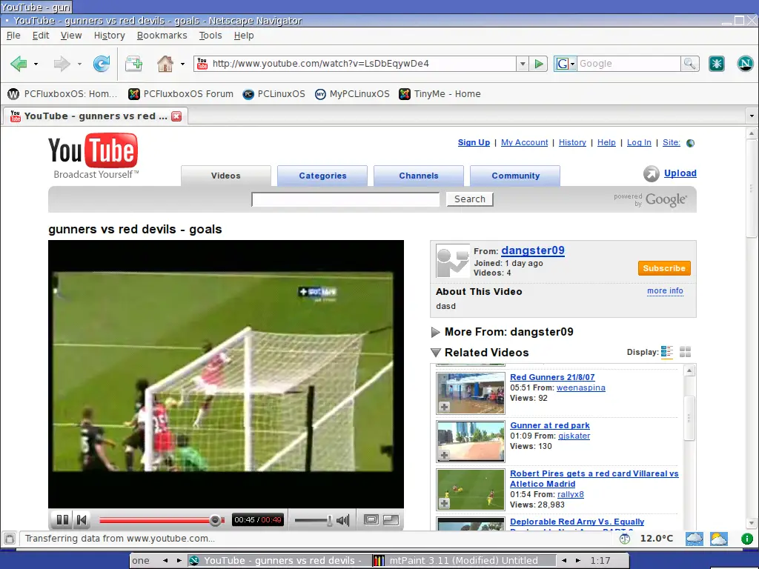Click the page icon at status bar left
Viewport: 759px width, 569px height.
[9, 539]
